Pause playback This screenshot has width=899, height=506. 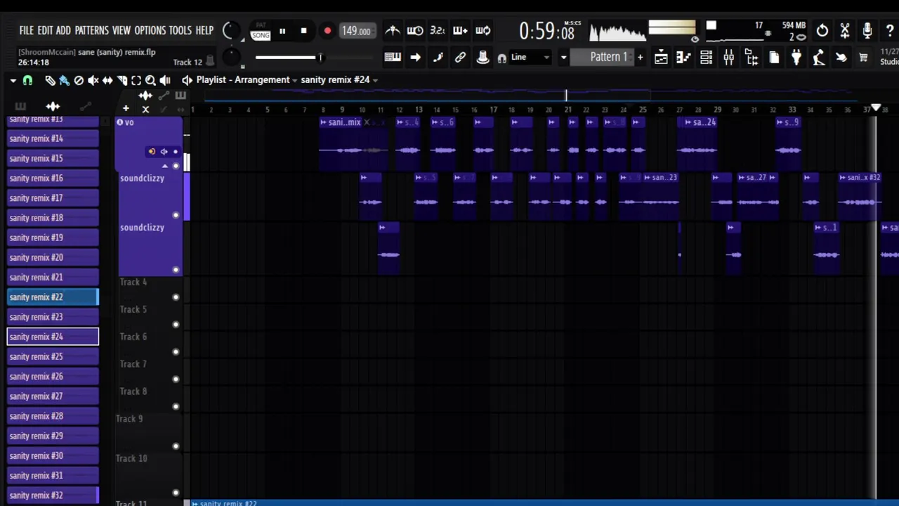point(282,31)
